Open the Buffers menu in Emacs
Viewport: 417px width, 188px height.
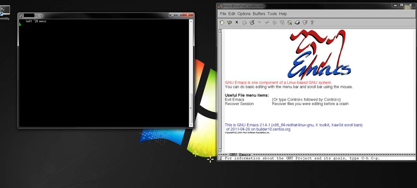click(259, 14)
